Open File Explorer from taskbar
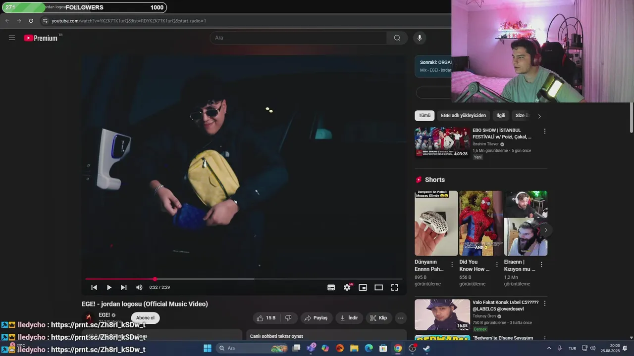The height and width of the screenshot is (356, 634). pos(354,348)
